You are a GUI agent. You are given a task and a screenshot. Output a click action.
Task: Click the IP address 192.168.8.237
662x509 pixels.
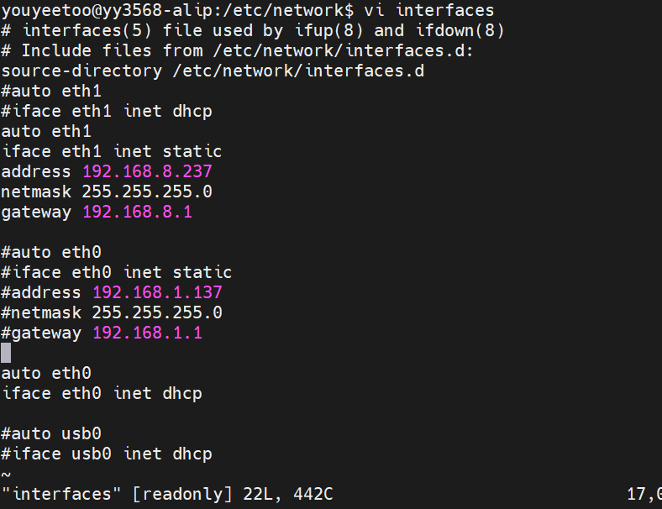tap(147, 171)
